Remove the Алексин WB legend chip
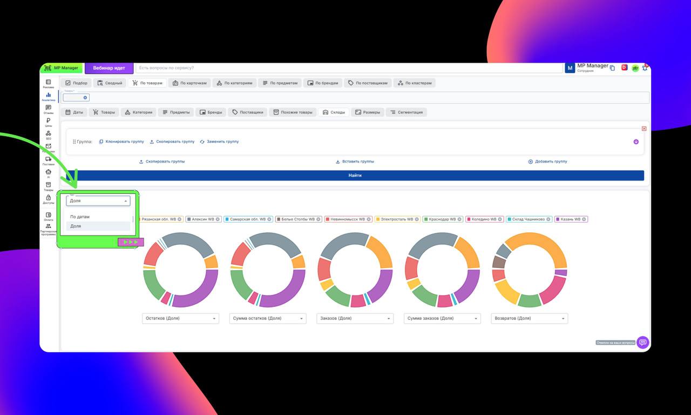Viewport: 691px width, 415px height. (218, 219)
